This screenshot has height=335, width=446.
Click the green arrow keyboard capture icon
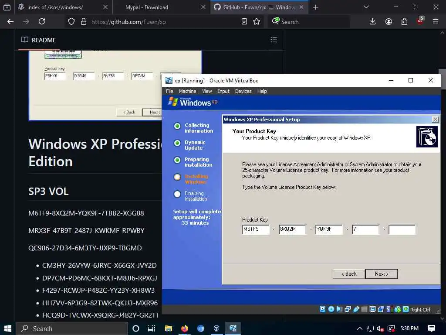(x=406, y=309)
